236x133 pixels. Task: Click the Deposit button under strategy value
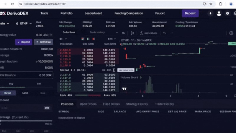pyautogui.click(x=24, y=42)
